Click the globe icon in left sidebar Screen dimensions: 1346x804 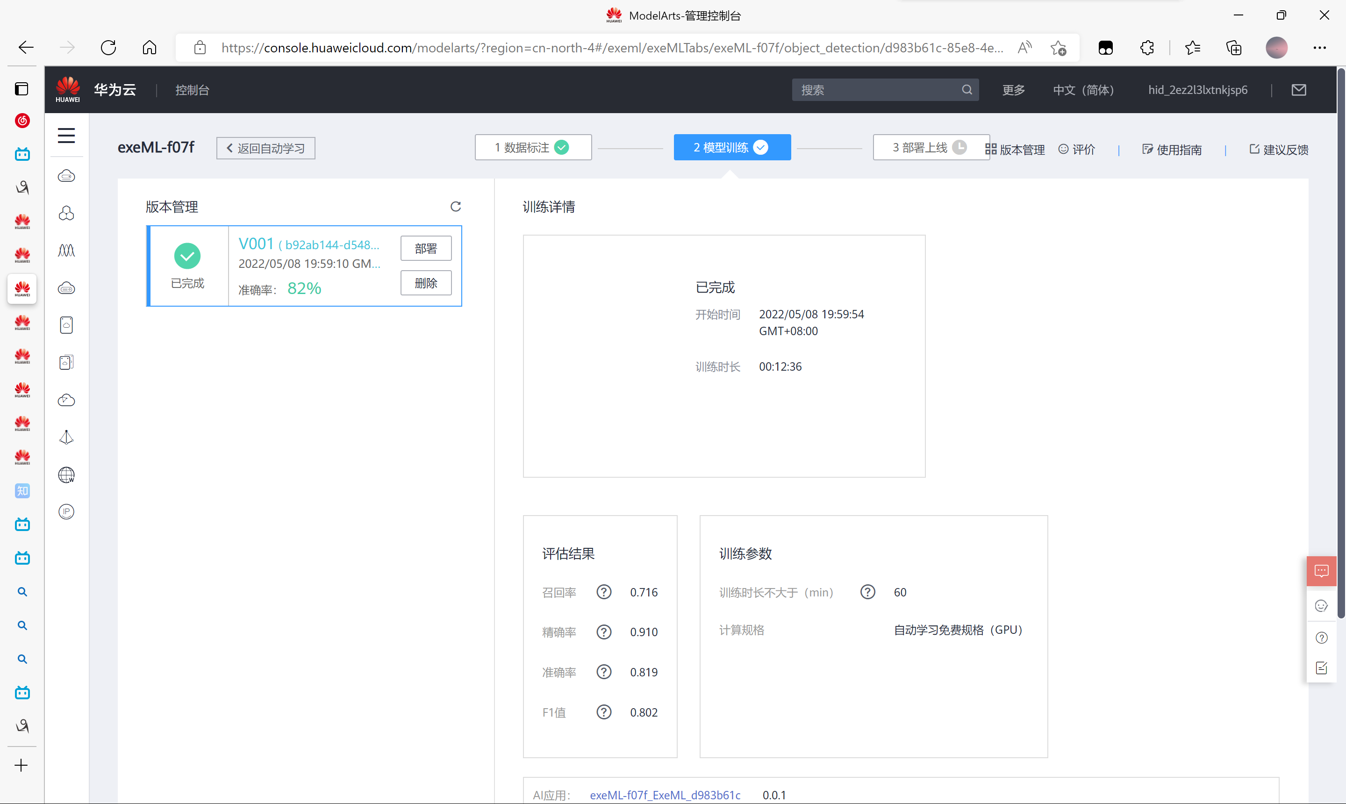(66, 474)
